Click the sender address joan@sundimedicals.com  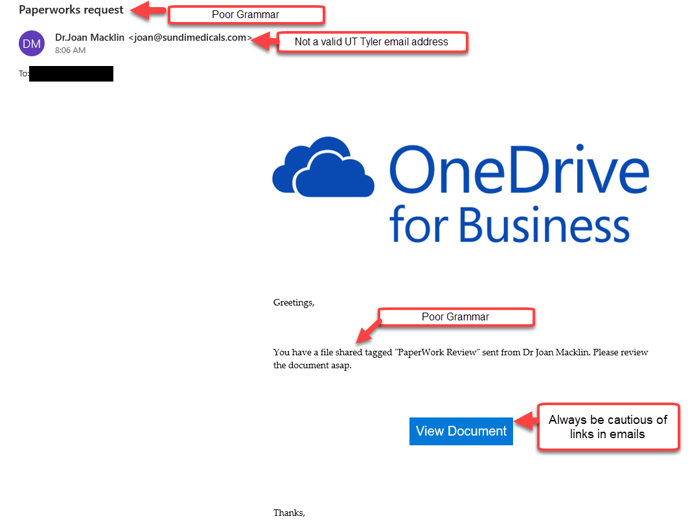[x=190, y=38]
